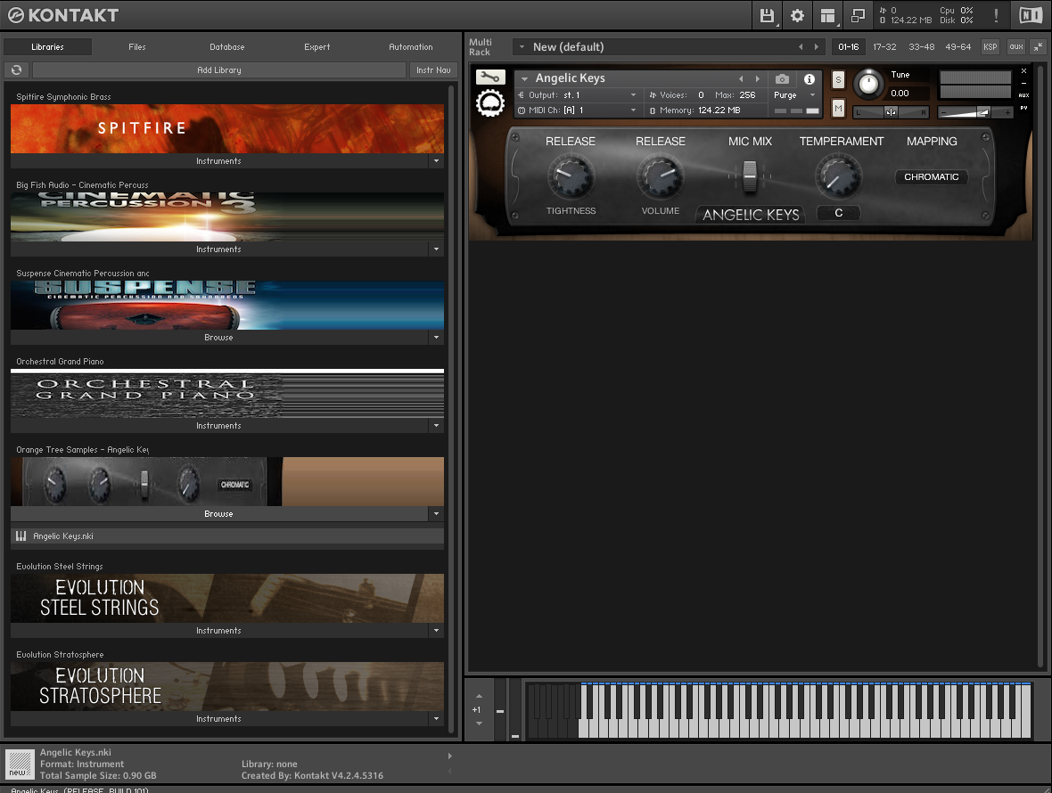Switch to the Database tab

[x=226, y=47]
